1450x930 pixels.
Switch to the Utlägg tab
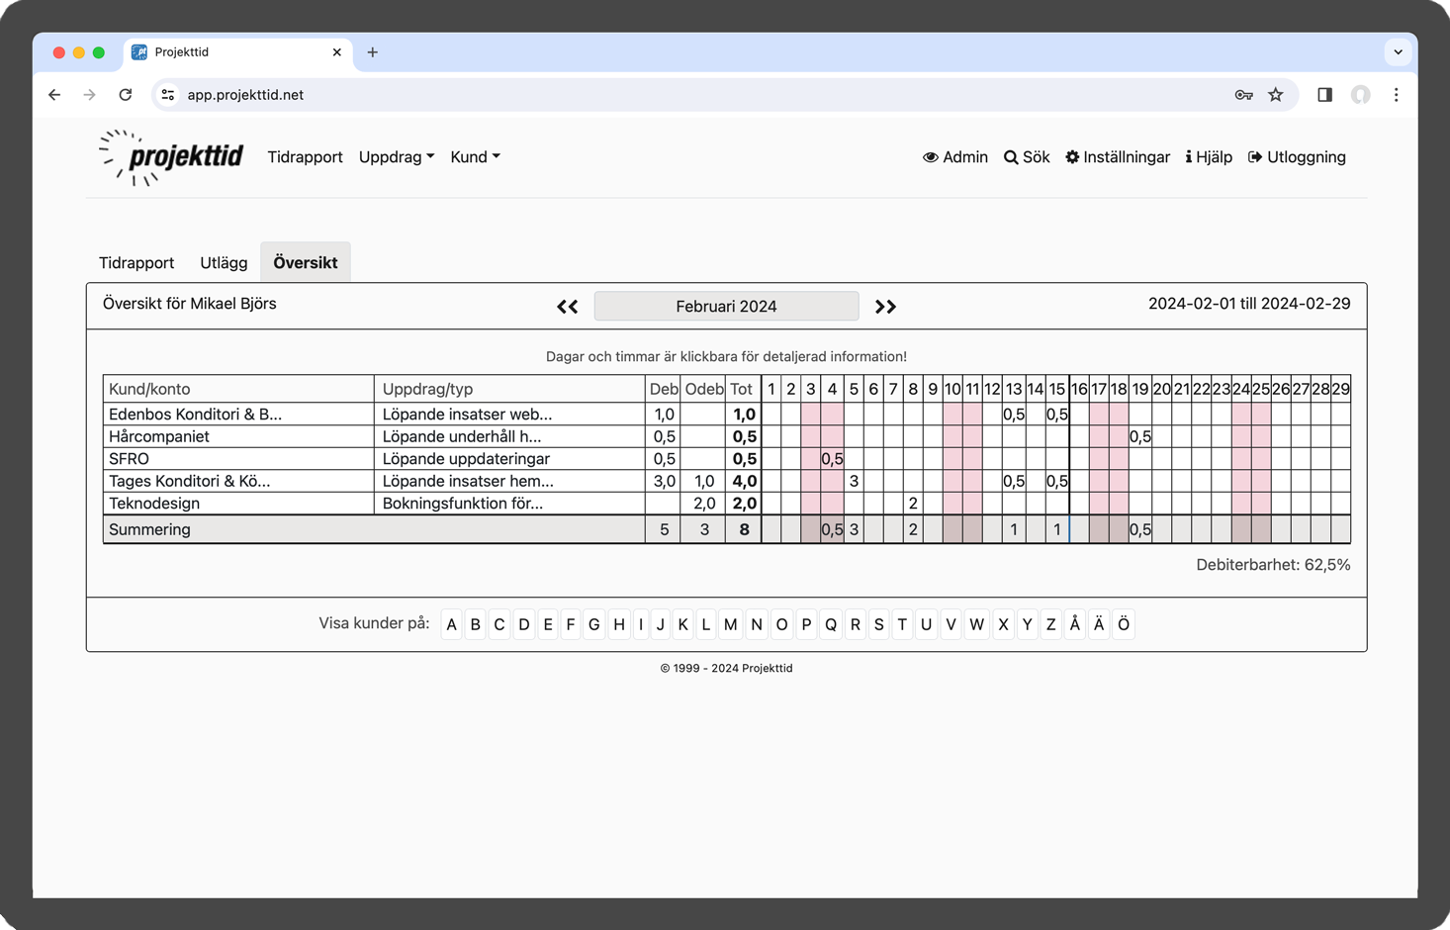click(224, 263)
